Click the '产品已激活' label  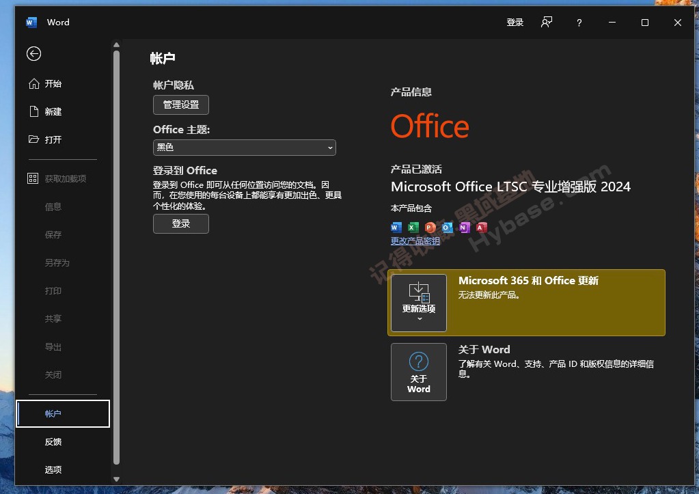point(416,169)
